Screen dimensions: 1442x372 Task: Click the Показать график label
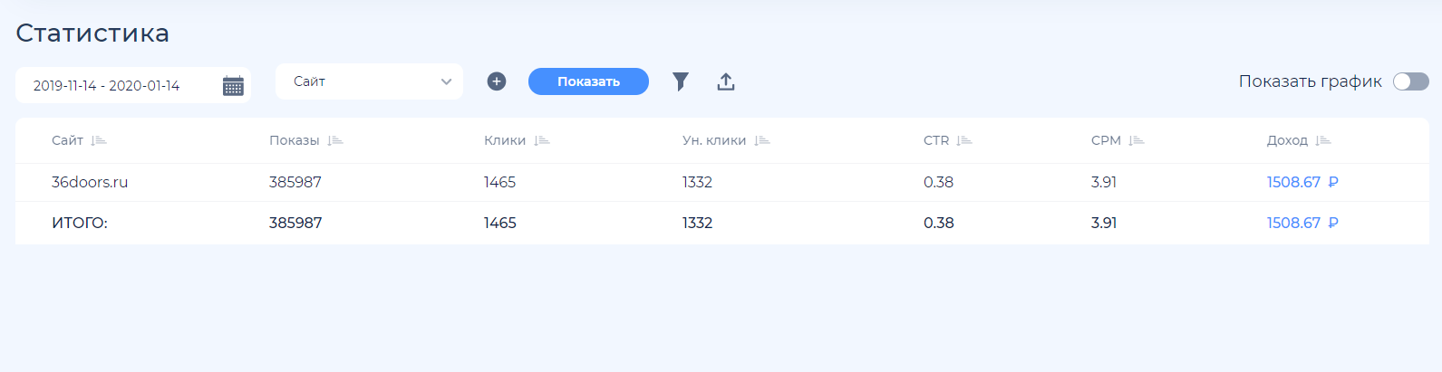[x=1310, y=81]
